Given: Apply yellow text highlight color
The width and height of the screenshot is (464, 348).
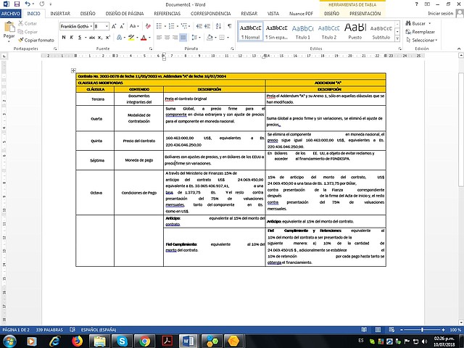Looking at the screenshot, I should click(131, 37).
